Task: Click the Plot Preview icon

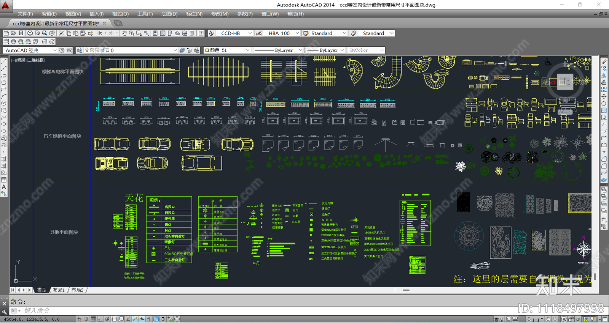Action: coord(37,33)
